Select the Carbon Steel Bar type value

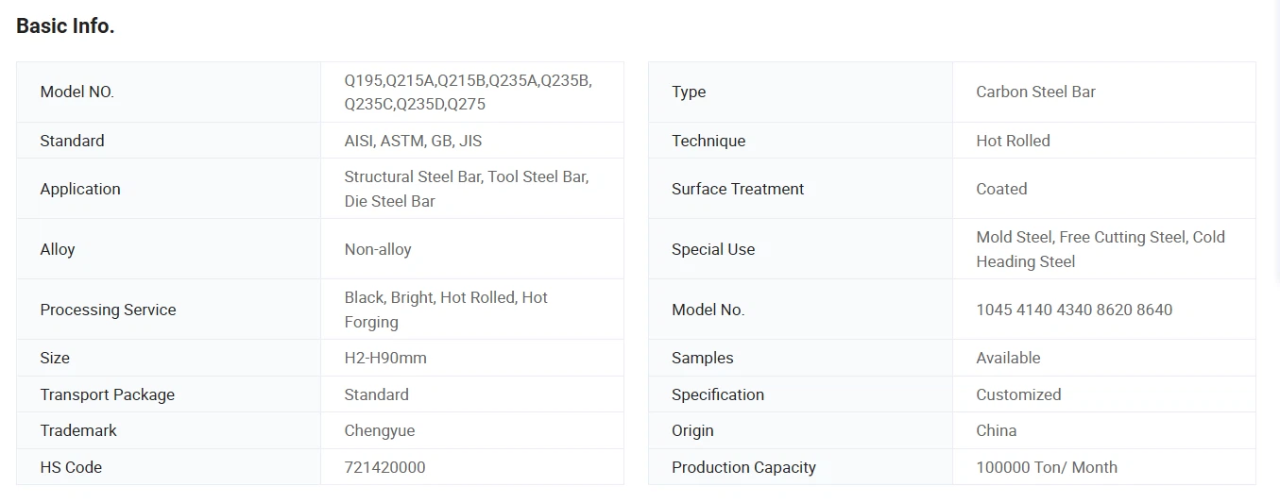[x=1035, y=92]
